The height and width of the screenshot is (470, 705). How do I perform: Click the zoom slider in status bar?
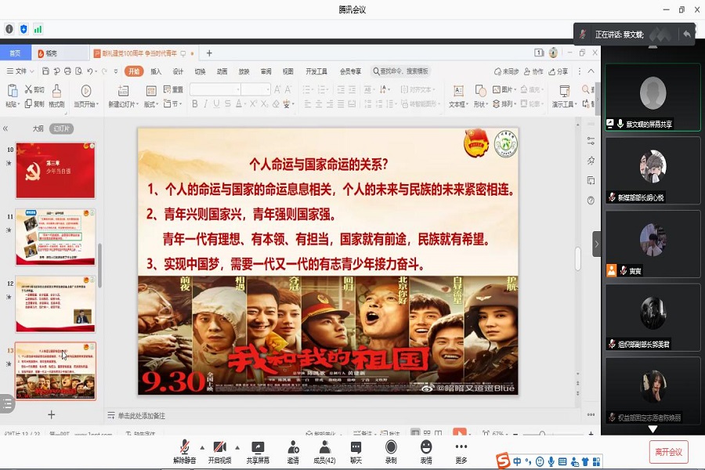click(544, 433)
